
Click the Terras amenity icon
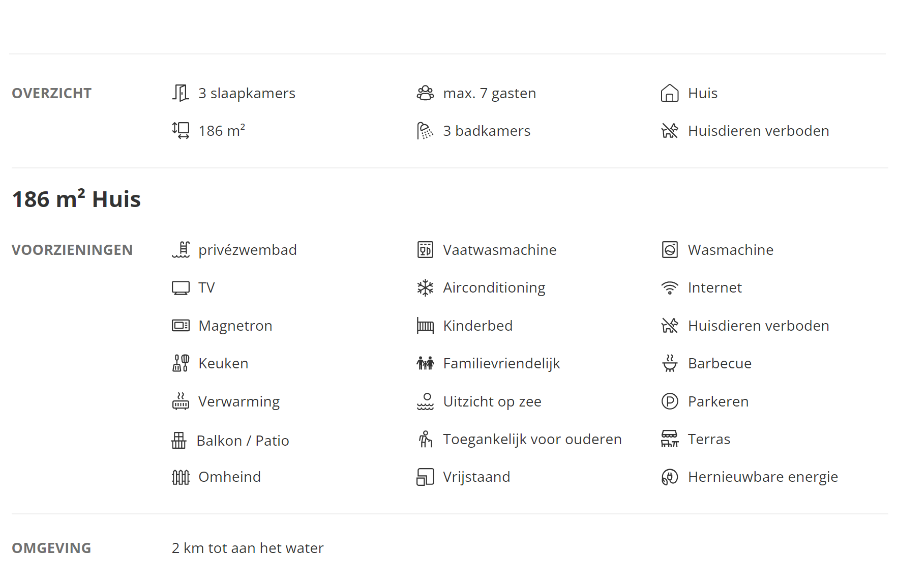(x=670, y=439)
